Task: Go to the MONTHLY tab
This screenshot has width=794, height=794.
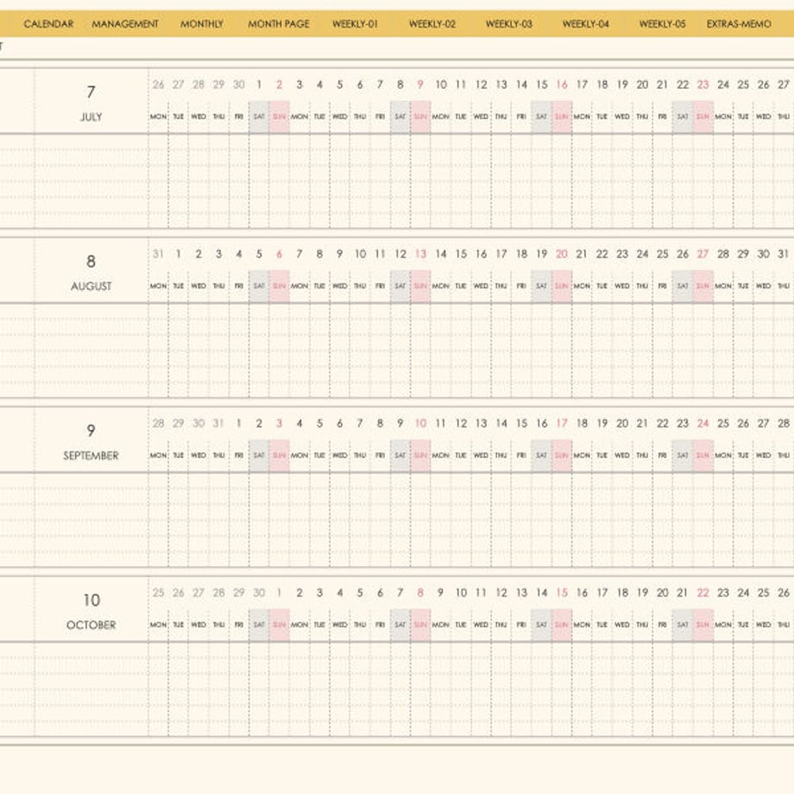Action: click(202, 24)
